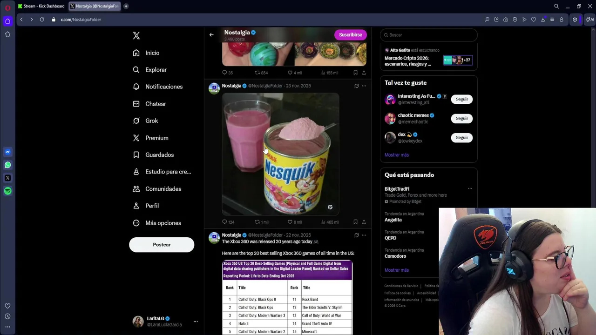View analytics of Nesquik post 465 mil
Viewport: 596px width, 335px height.
tap(329, 222)
